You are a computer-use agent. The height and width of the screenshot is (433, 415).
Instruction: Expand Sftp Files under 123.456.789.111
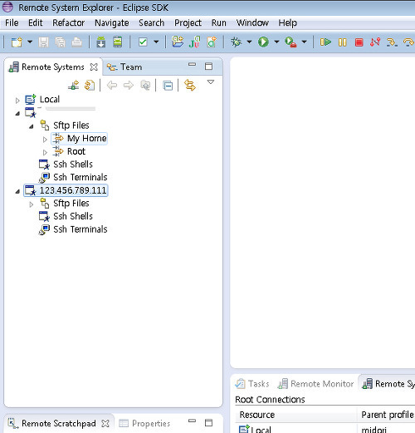pos(32,204)
